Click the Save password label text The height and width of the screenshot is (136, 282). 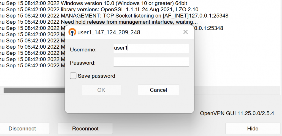96,76
